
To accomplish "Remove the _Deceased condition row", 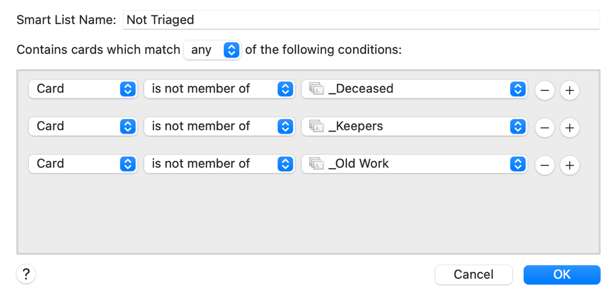I will click(x=545, y=90).
